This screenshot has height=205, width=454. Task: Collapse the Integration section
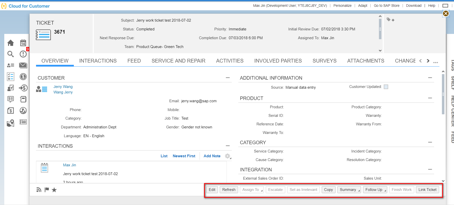coord(430,169)
